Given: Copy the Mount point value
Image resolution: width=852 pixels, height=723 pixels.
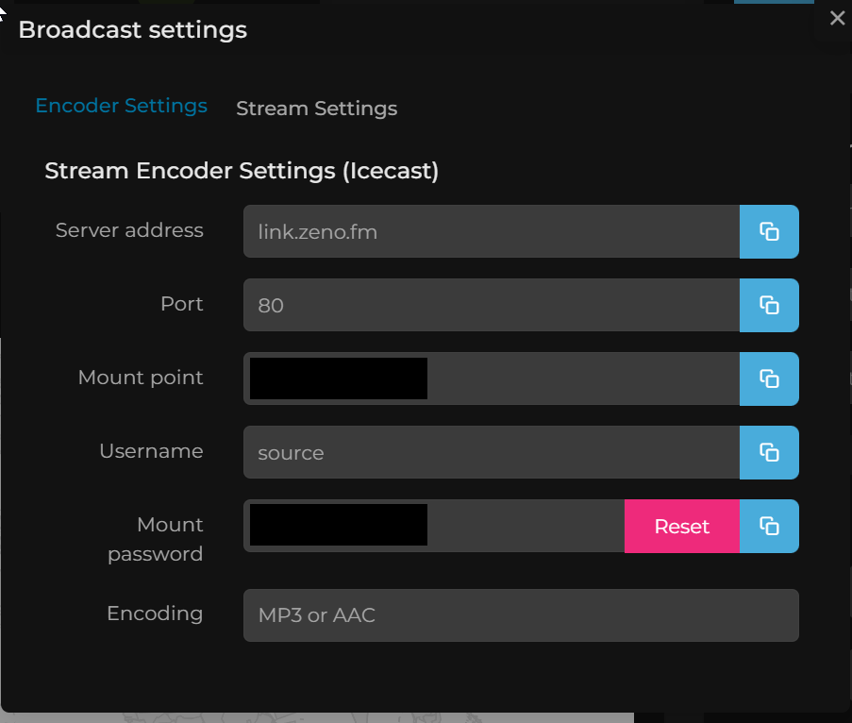Looking at the screenshot, I should [x=769, y=378].
